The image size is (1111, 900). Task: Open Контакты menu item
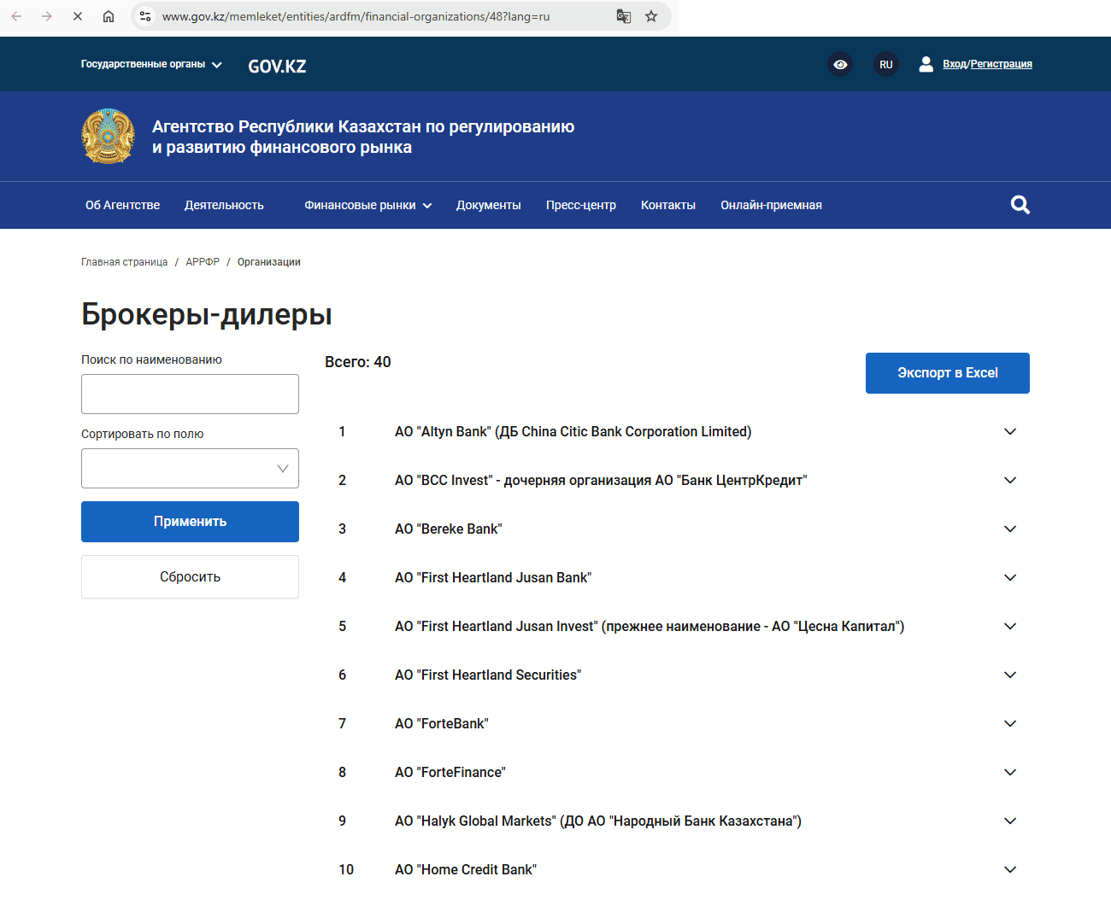coord(668,205)
